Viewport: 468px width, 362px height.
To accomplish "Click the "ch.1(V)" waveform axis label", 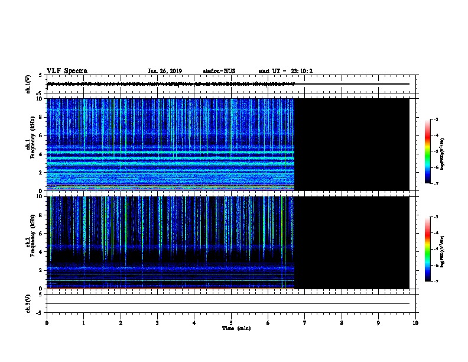I will [x=28, y=84].
